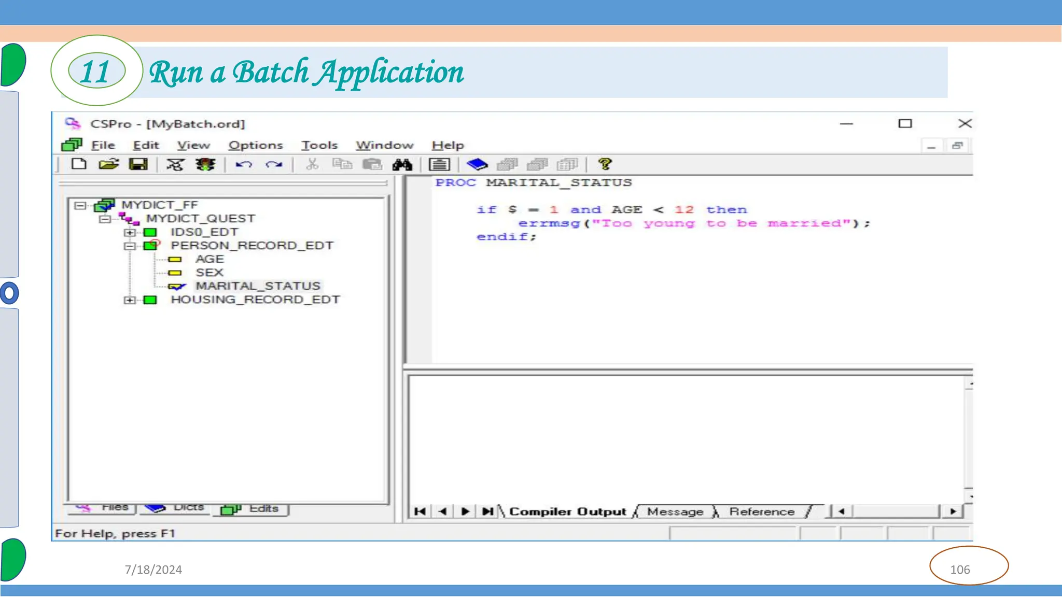Switch to the Edits tab
The width and height of the screenshot is (1062, 597).
point(251,509)
